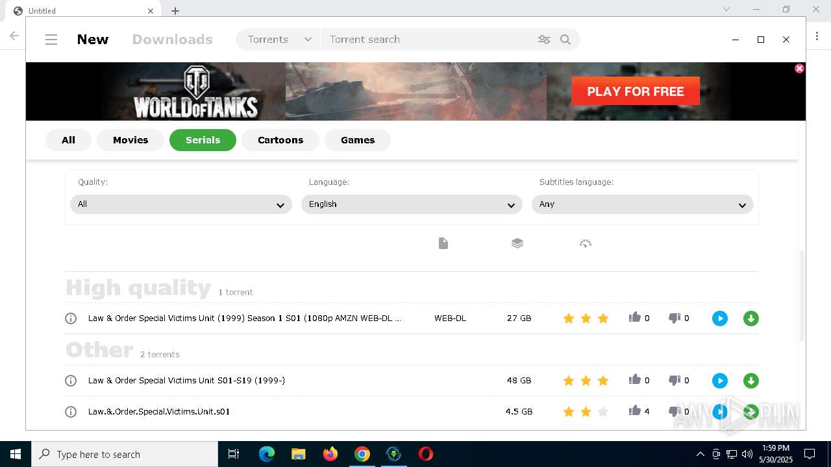Sort by rating speed column icon
This screenshot has width=831, height=467.
[586, 243]
